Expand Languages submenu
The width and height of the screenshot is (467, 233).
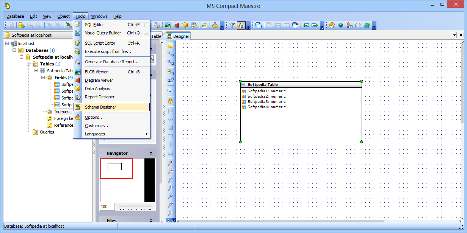pyautogui.click(x=112, y=134)
